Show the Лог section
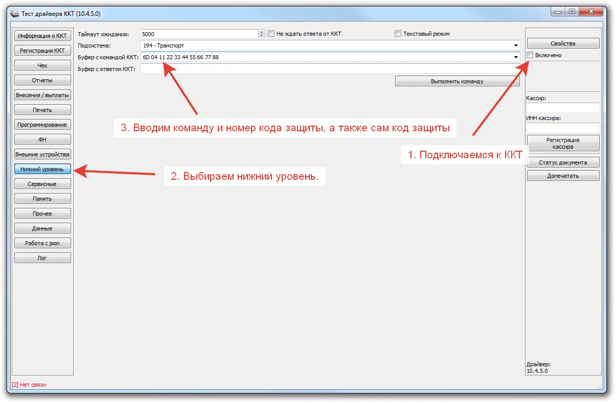Image resolution: width=616 pixels, height=403 pixels. (42, 258)
